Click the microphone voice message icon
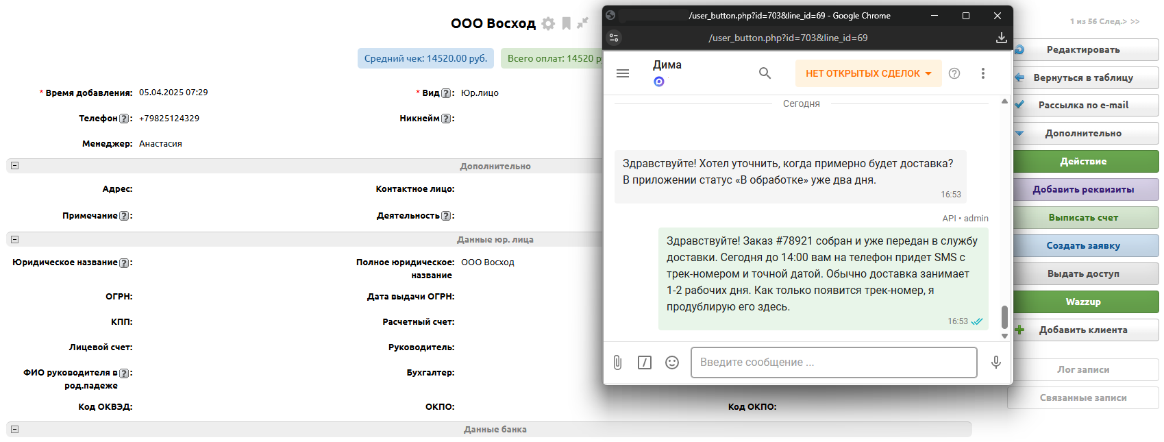Screen dimensions: 1164x442 995,363
